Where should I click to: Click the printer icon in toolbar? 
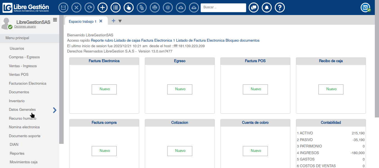tap(155, 7)
